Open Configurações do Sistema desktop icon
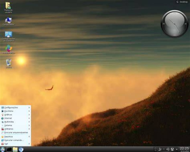 click(8, 36)
